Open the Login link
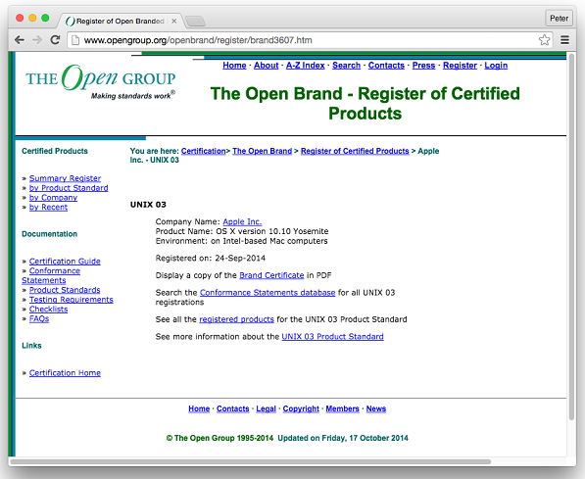585x479 pixels. [496, 66]
